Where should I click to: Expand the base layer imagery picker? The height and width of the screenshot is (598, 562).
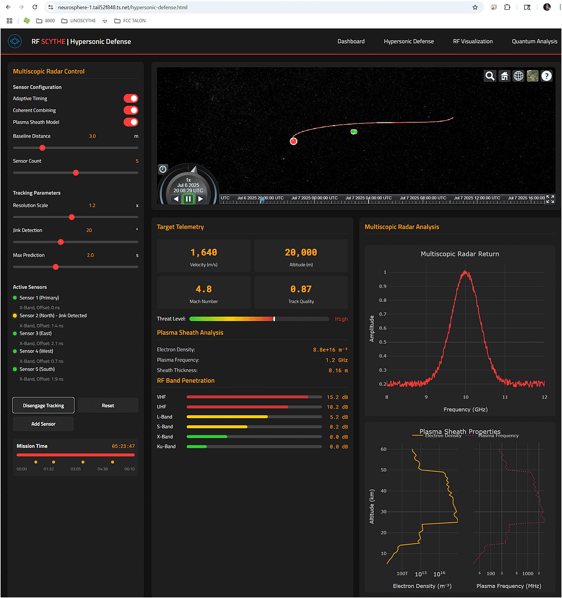pyautogui.click(x=532, y=76)
